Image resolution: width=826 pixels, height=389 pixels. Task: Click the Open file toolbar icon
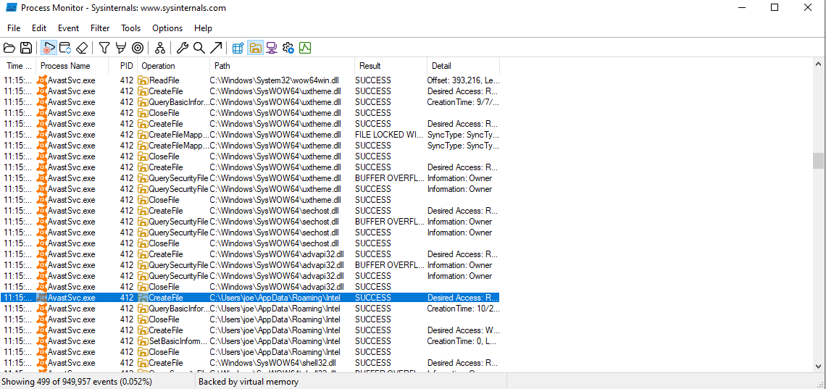click(9, 48)
